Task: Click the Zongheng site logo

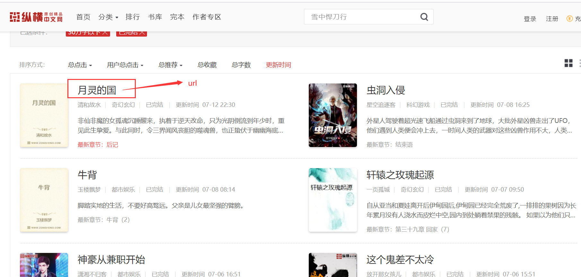Action: [x=36, y=17]
